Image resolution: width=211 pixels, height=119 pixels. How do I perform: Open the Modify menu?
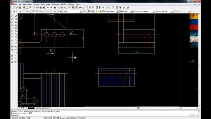pyautogui.click(x=64, y=4)
